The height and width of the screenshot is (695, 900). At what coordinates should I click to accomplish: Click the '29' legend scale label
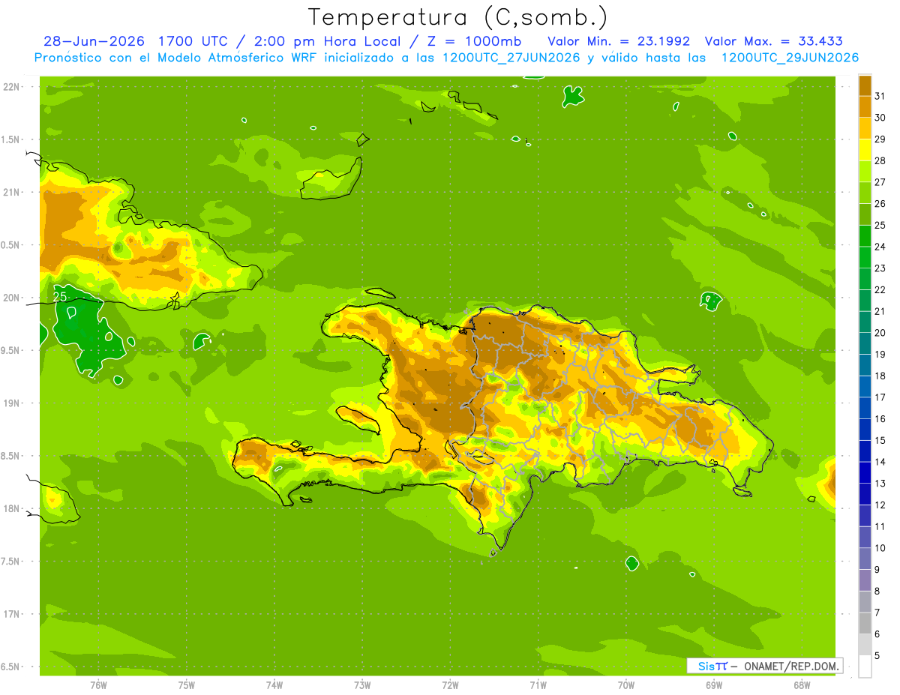880,139
